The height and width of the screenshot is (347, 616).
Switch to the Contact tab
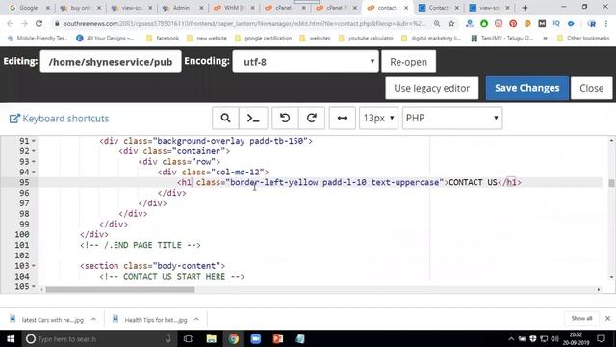pos(438,8)
